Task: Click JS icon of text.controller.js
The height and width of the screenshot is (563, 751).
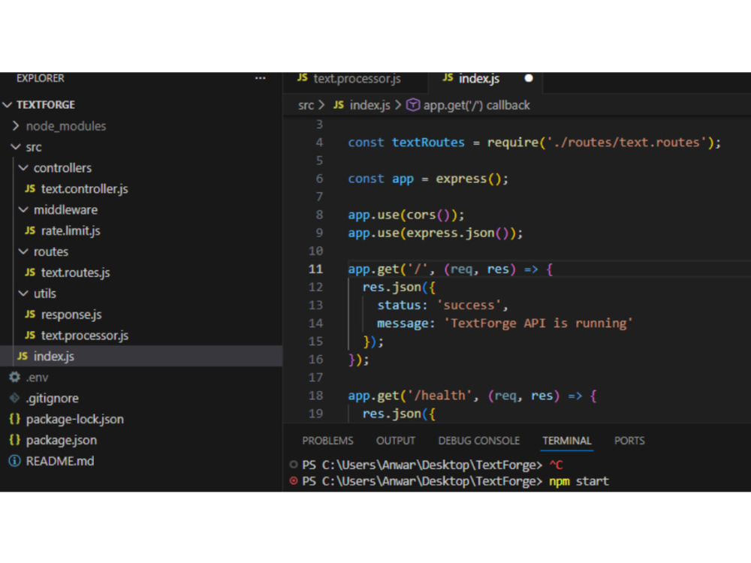Action: click(30, 188)
